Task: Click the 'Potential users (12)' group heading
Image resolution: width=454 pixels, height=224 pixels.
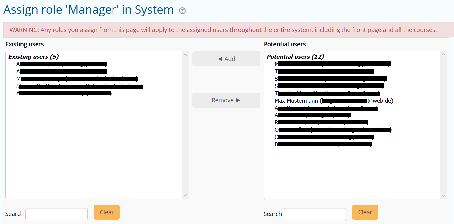Action: pos(295,57)
